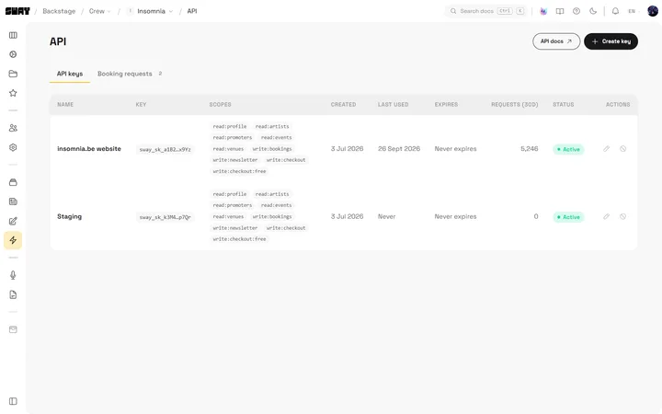Open the round dial icon below the columns icon

click(13, 54)
